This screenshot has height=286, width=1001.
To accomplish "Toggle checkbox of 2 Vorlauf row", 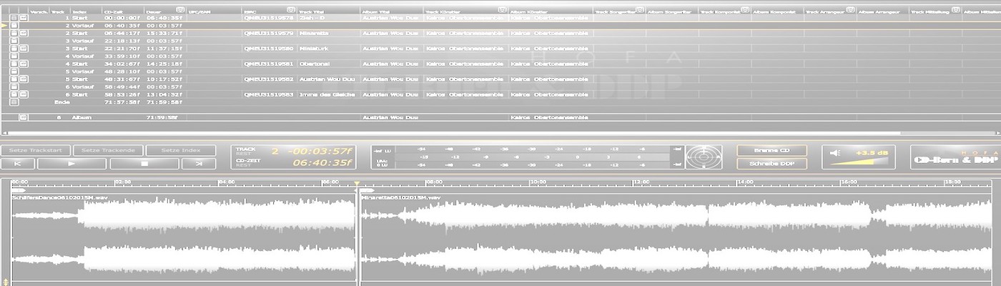I will [14, 25].
